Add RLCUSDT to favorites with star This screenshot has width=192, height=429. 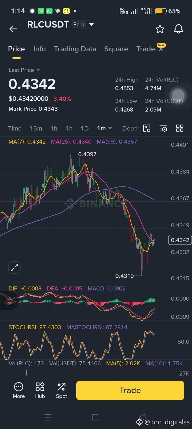click(x=160, y=29)
